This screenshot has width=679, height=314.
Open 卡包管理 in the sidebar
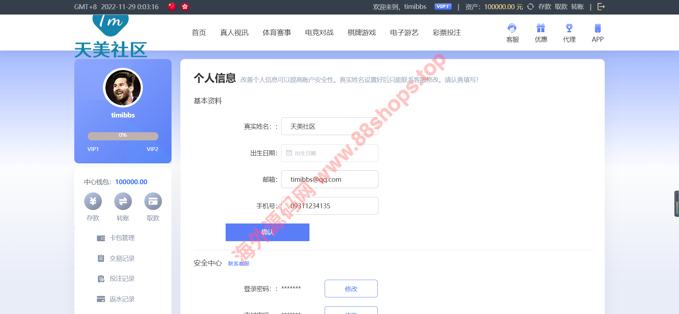click(x=122, y=238)
